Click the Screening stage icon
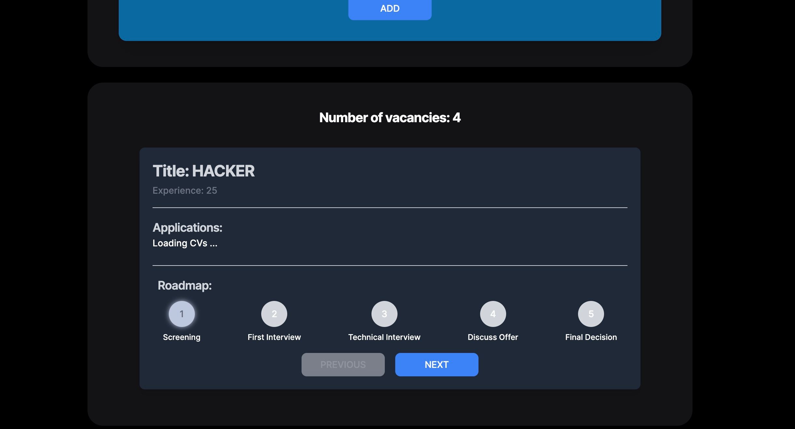The image size is (795, 429). pyautogui.click(x=181, y=314)
